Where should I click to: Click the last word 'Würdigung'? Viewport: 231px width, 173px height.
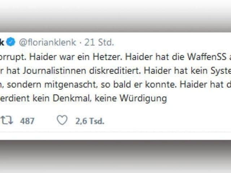[x=143, y=98]
